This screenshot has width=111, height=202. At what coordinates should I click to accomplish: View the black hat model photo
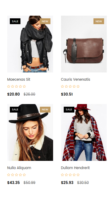(x=30, y=132)
